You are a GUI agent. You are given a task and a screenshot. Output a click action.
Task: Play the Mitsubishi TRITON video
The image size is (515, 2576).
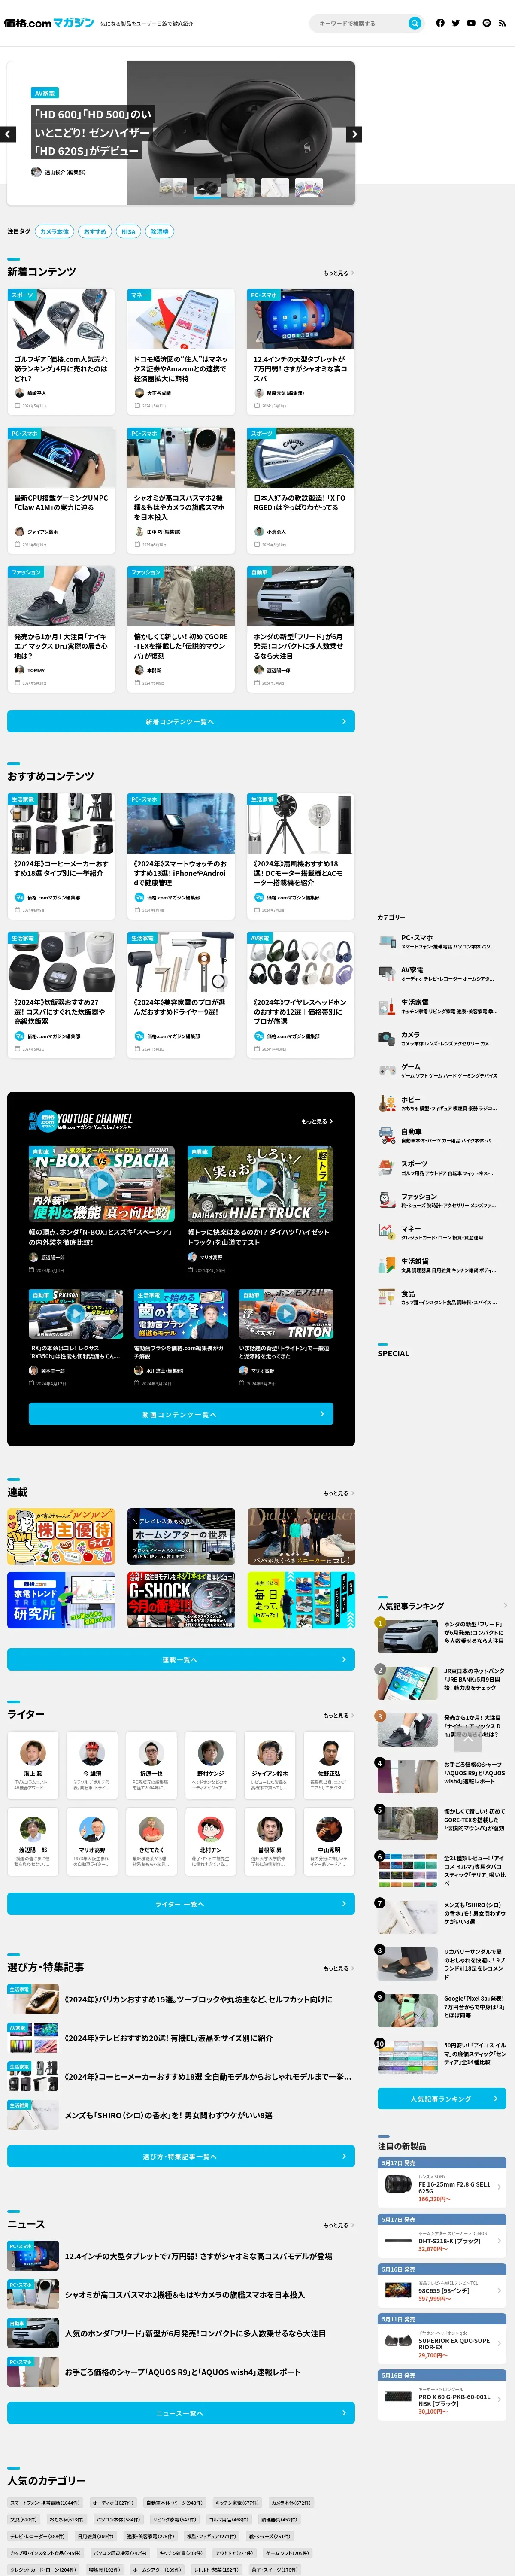click(x=286, y=1314)
